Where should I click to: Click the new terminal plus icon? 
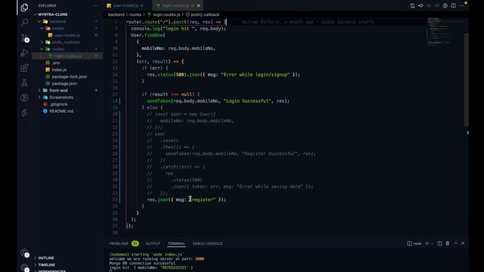(427, 243)
